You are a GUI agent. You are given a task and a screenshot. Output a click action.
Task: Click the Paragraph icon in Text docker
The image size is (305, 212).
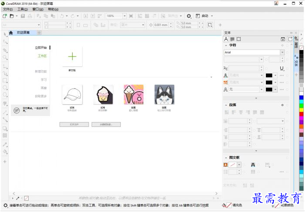pos(232,39)
